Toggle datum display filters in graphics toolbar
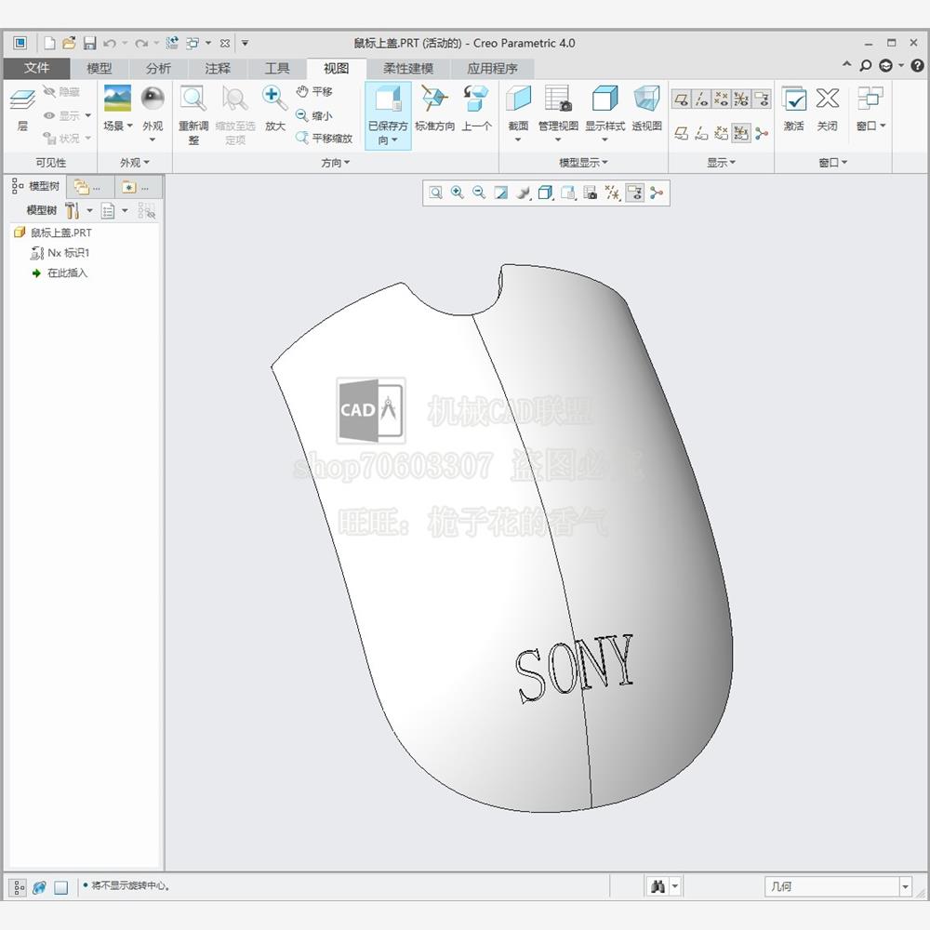This screenshot has width=930, height=930. coord(613,193)
